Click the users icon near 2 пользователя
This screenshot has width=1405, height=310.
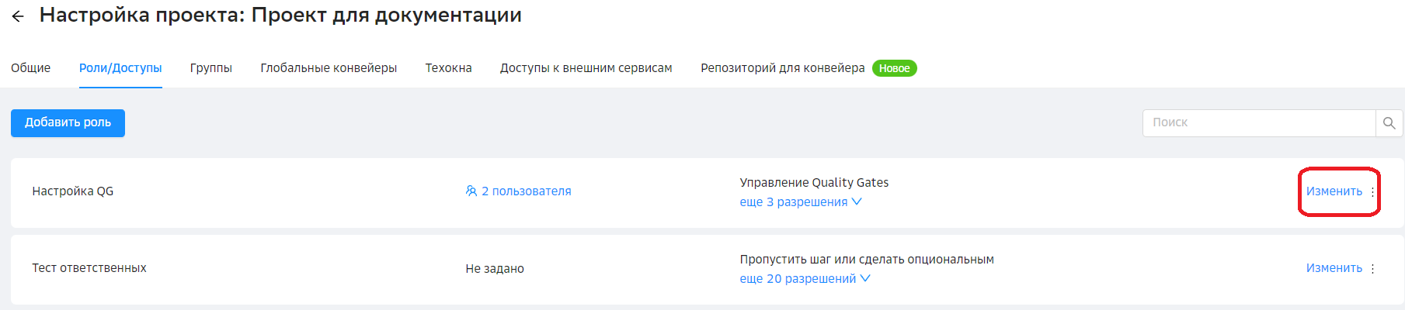(471, 191)
